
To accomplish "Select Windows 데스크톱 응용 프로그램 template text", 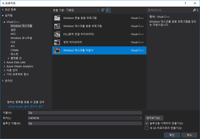I will [83, 26].
